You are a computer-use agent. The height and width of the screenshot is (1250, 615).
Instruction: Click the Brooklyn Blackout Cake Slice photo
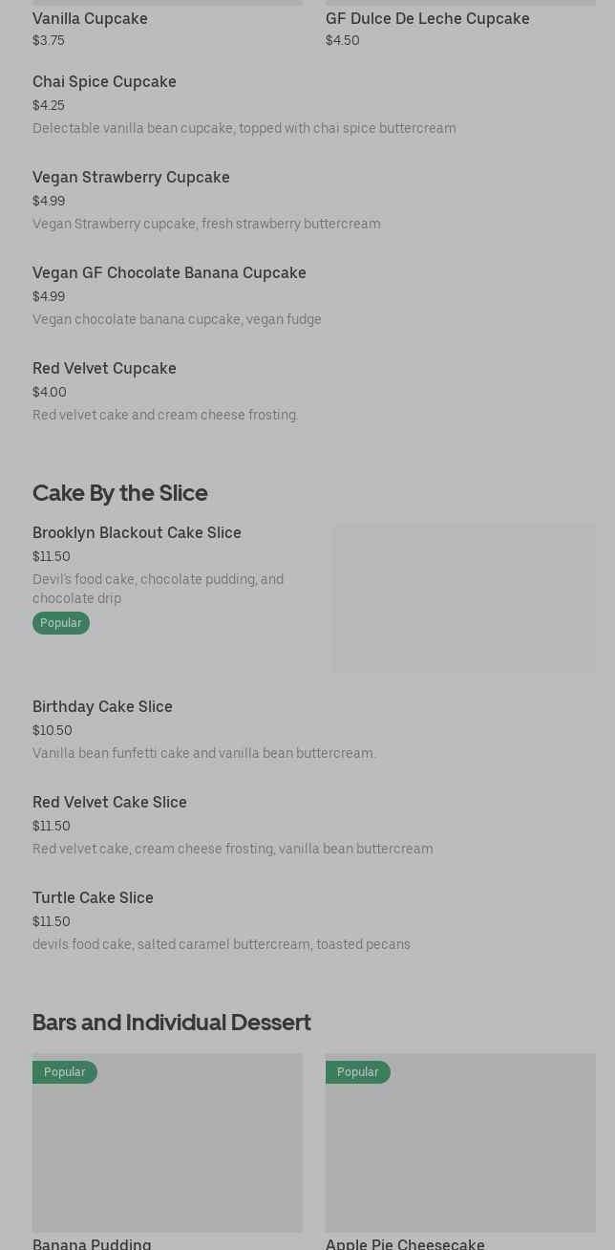(463, 597)
